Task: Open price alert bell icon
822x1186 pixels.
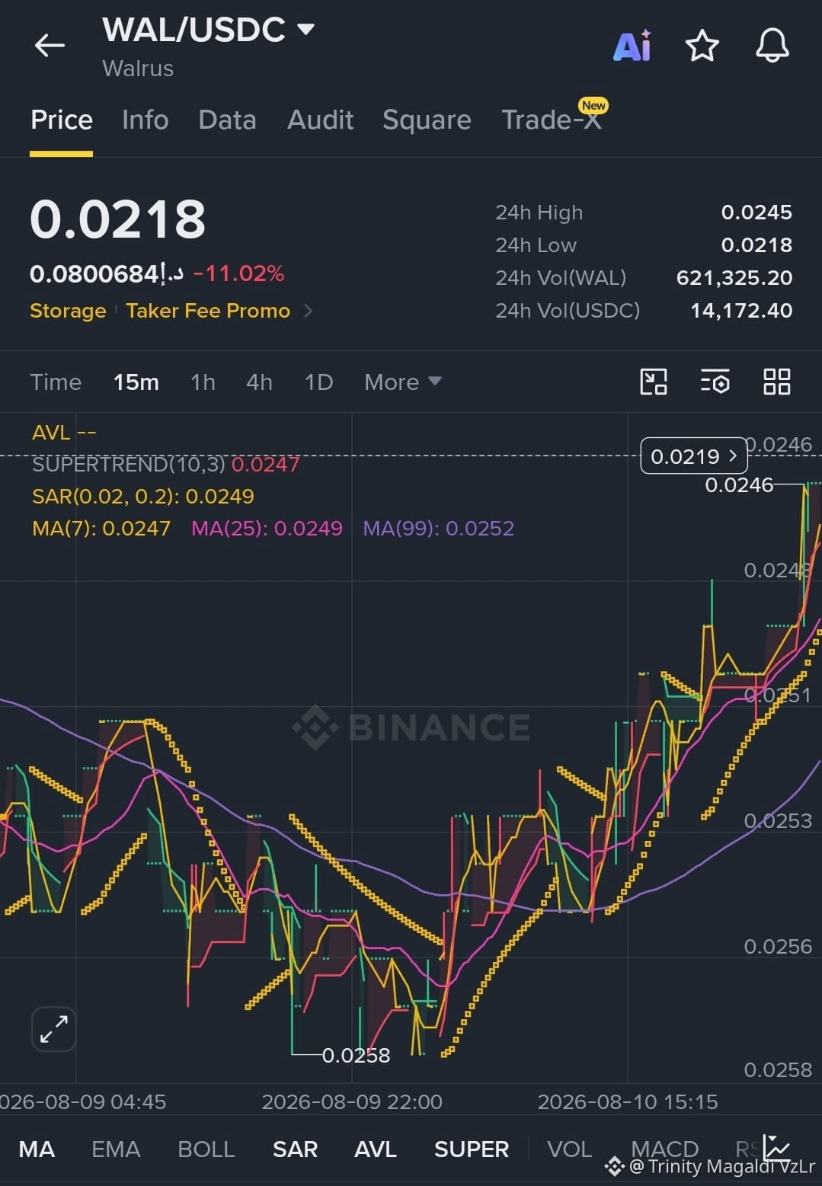Action: click(772, 46)
